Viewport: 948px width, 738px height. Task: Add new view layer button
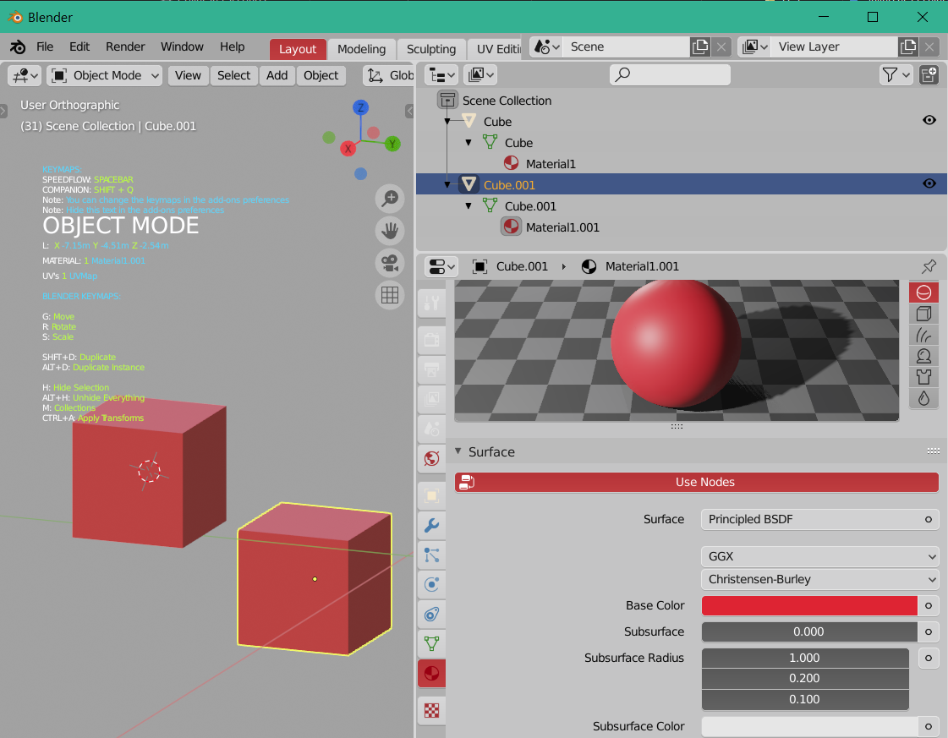pyautogui.click(x=908, y=46)
